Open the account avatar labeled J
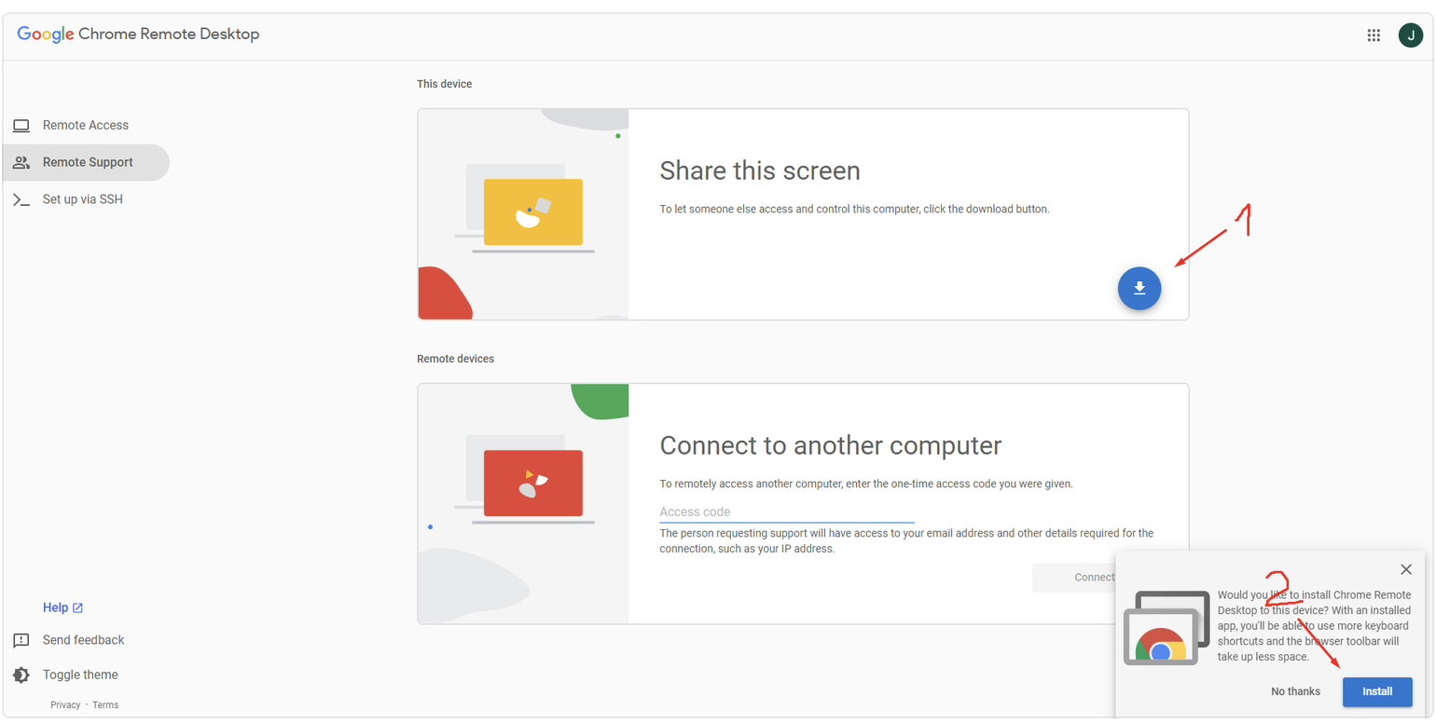The width and height of the screenshot is (1436, 723). [1410, 35]
